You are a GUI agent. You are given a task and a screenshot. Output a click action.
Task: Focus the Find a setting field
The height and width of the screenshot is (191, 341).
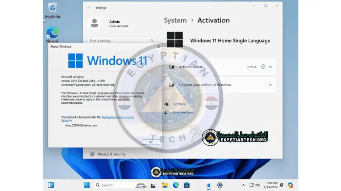point(121,40)
